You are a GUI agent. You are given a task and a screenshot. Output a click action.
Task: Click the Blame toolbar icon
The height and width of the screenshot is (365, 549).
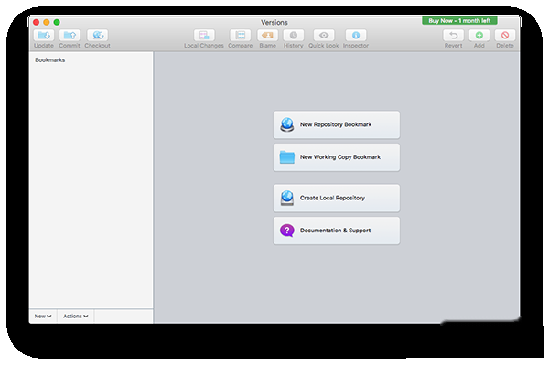tap(267, 36)
